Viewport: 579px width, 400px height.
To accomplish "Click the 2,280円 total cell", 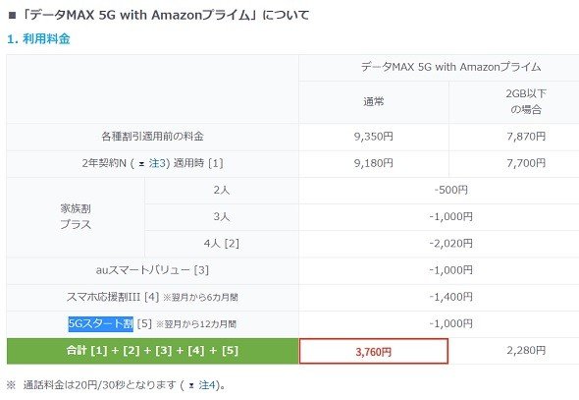I will pyautogui.click(x=526, y=351).
